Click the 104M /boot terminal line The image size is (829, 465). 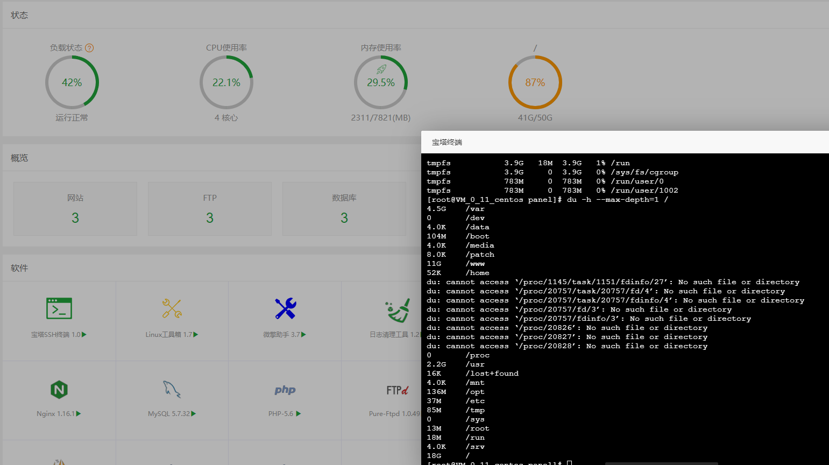click(x=458, y=236)
